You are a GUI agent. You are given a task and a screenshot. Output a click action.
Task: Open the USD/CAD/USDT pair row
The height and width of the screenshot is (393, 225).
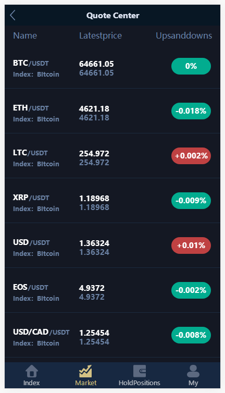(113, 335)
